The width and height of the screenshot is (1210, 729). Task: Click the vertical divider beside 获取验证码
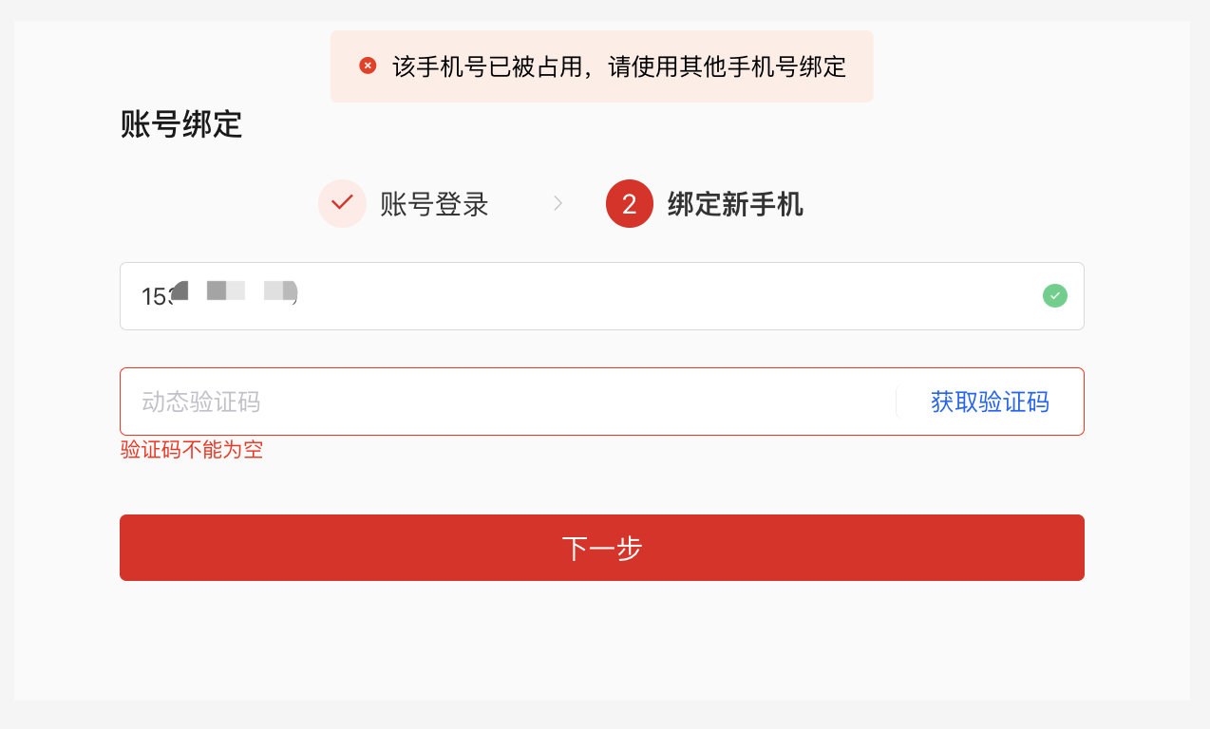coord(896,402)
